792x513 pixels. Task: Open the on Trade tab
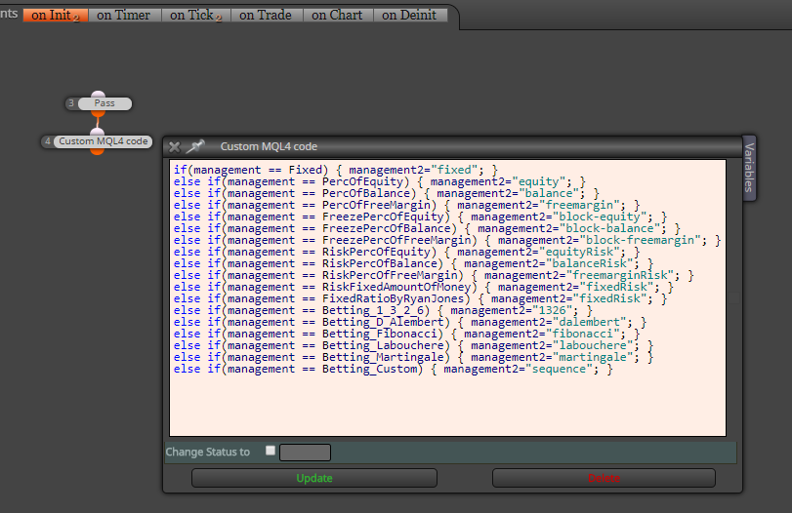[266, 16]
